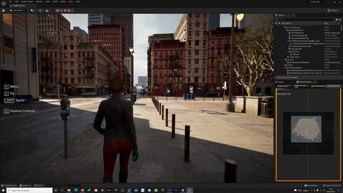Viewport: 343px width, 193px height.
Task: Click the Unreal Engine taskbar icon
Action: click(x=189, y=190)
